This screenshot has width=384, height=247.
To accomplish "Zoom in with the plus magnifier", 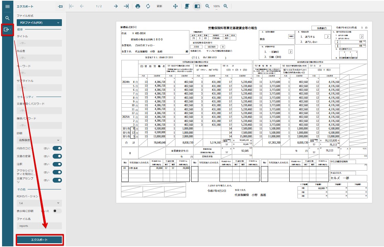I will (x=226, y=7).
